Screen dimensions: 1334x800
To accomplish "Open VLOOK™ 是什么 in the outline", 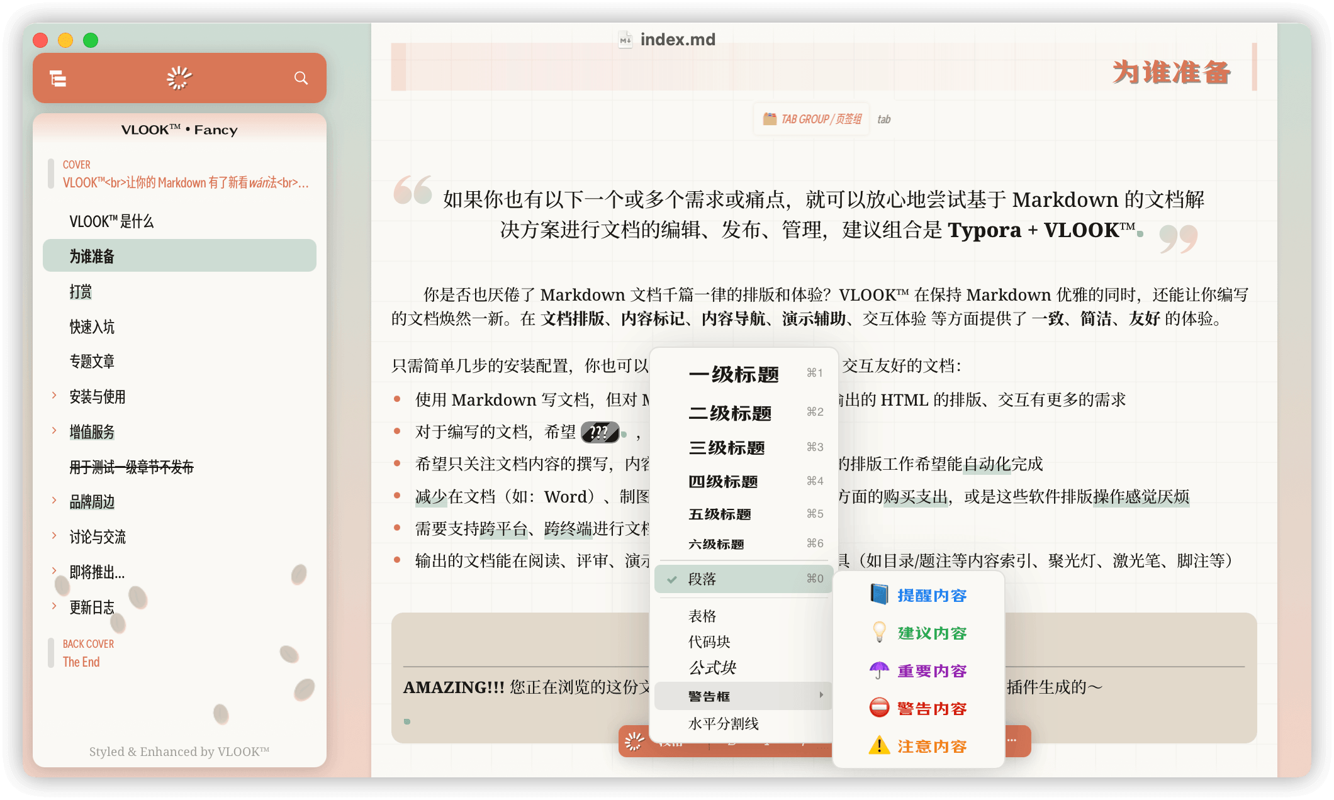I will [x=179, y=221].
